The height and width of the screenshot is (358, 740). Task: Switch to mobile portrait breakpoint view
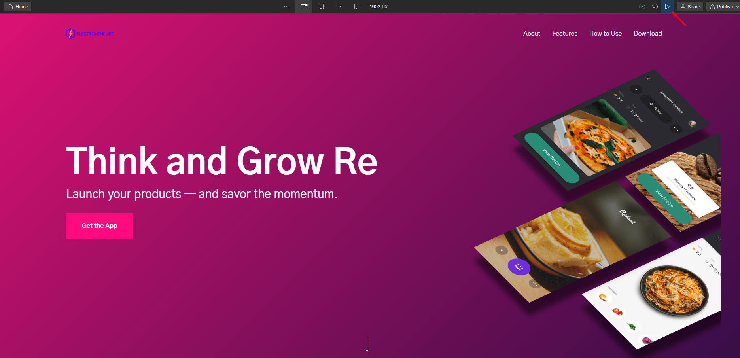tap(356, 7)
